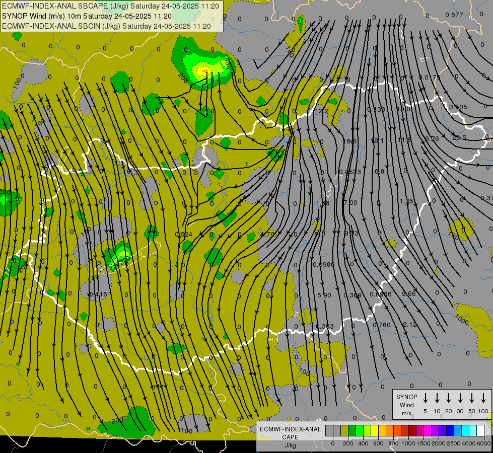Pick the pinkish-magenta swatch after 1500 tick
Viewport: 493px width, 453px height.
420,430
